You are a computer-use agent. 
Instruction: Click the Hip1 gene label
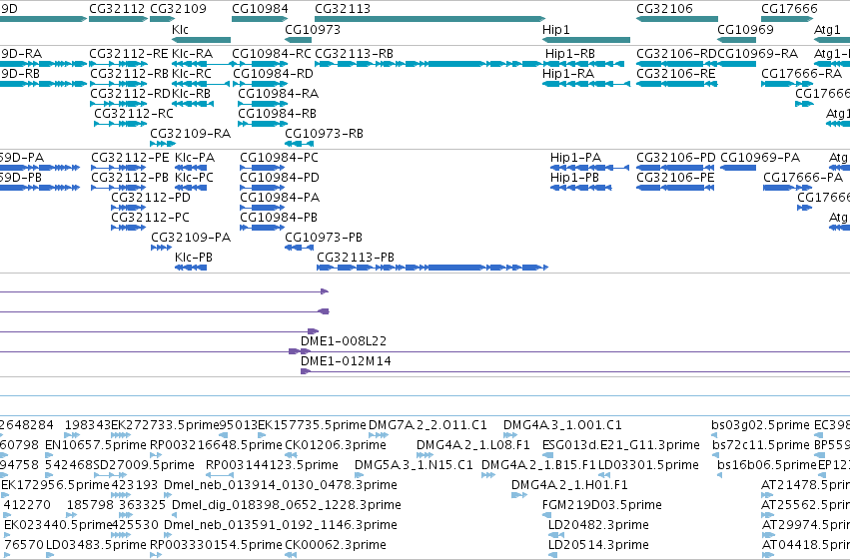pyautogui.click(x=555, y=29)
